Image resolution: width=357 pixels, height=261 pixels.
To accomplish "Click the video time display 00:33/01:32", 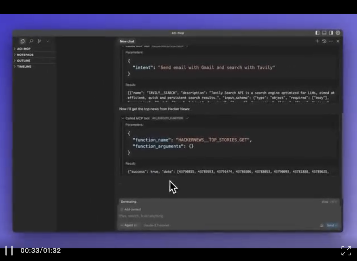I will point(41,250).
